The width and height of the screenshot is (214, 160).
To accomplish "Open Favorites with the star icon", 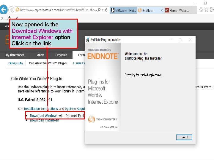I will (x=206, y=10).
